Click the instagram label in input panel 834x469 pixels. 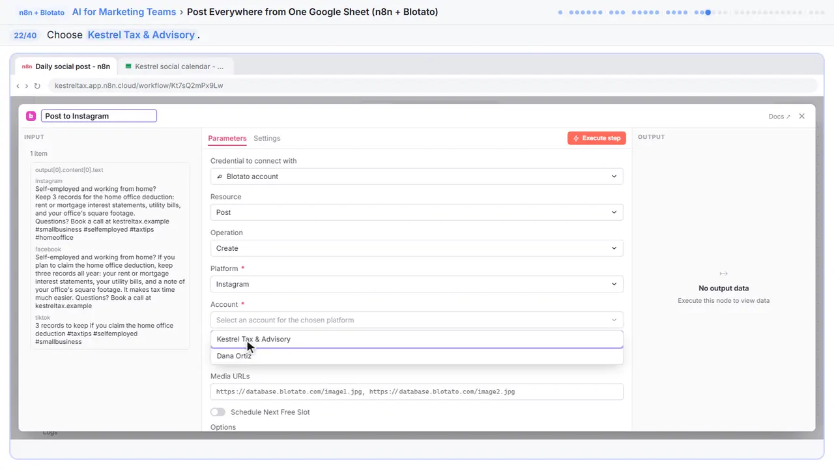pyautogui.click(x=49, y=181)
